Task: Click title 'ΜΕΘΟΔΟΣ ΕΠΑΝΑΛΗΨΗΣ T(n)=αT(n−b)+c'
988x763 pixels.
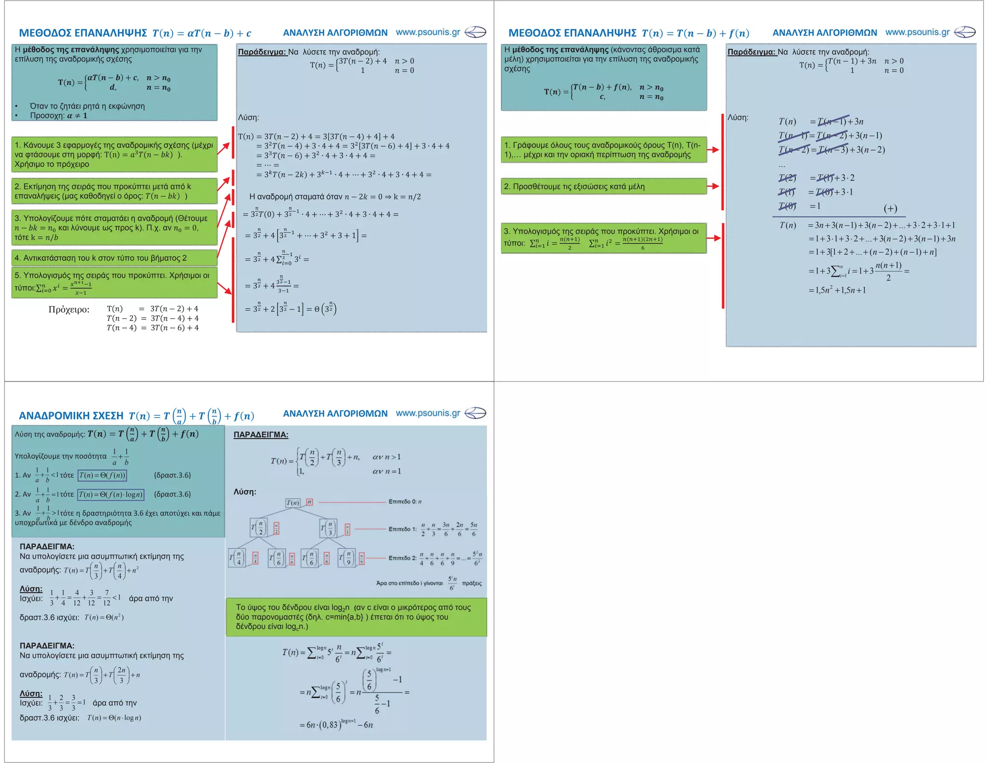Action: pos(135,33)
